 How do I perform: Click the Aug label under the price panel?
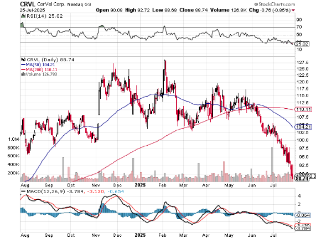pos(25,185)
